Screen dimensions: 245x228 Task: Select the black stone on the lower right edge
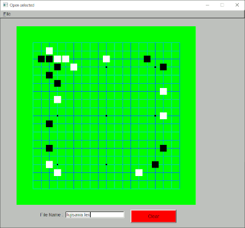[x=164, y=148]
